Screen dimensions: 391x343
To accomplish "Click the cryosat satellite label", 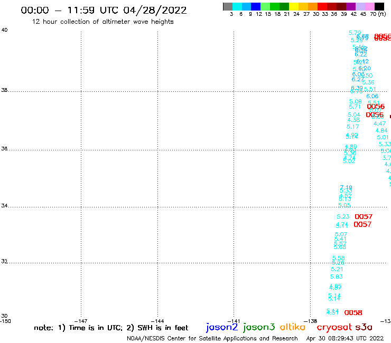I will coord(334,327).
